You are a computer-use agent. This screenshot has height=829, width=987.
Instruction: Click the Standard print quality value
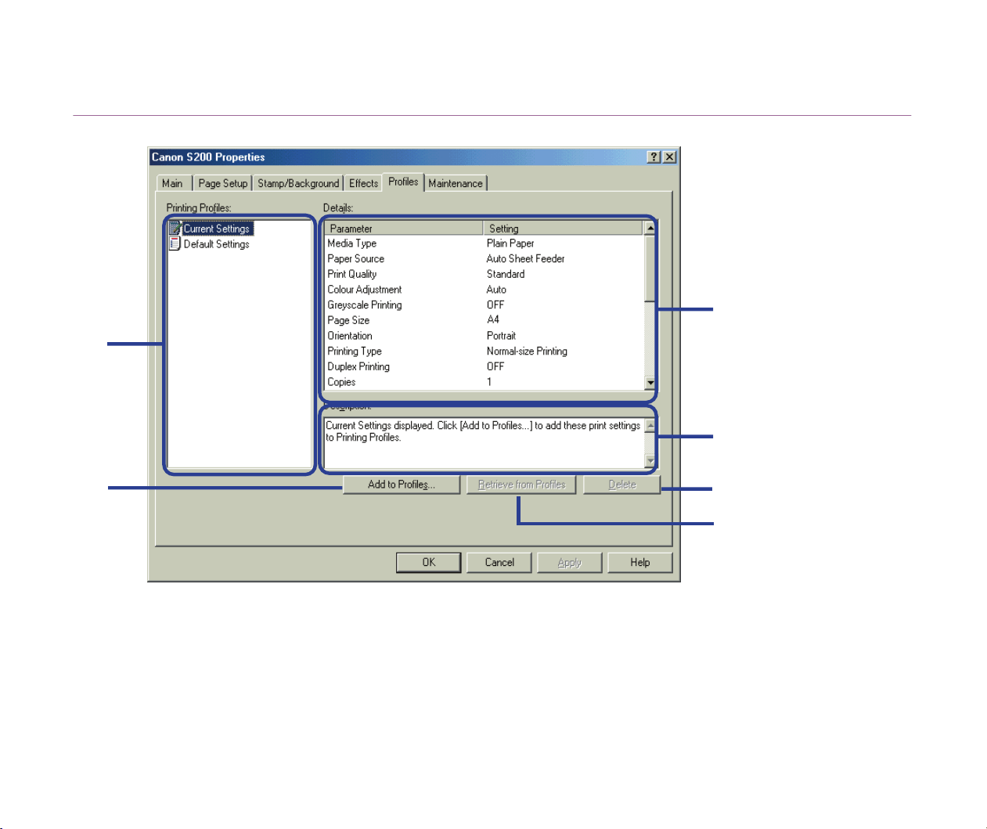(x=506, y=274)
